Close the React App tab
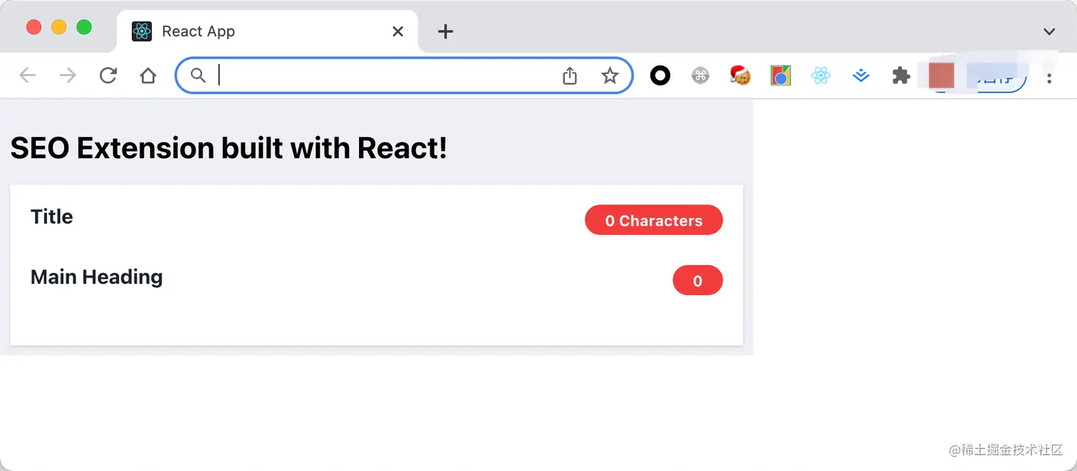Image resolution: width=1077 pixels, height=471 pixels. point(398,31)
